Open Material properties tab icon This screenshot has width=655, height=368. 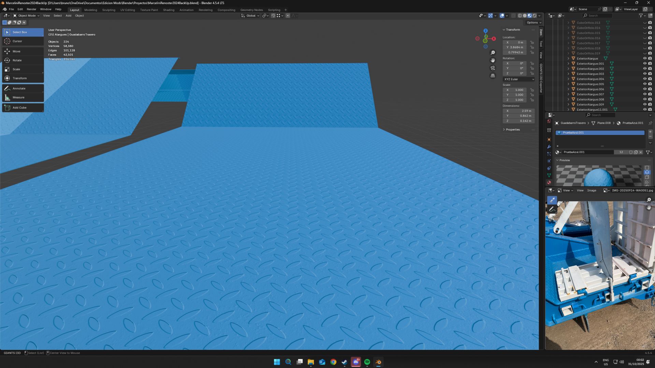click(x=549, y=183)
